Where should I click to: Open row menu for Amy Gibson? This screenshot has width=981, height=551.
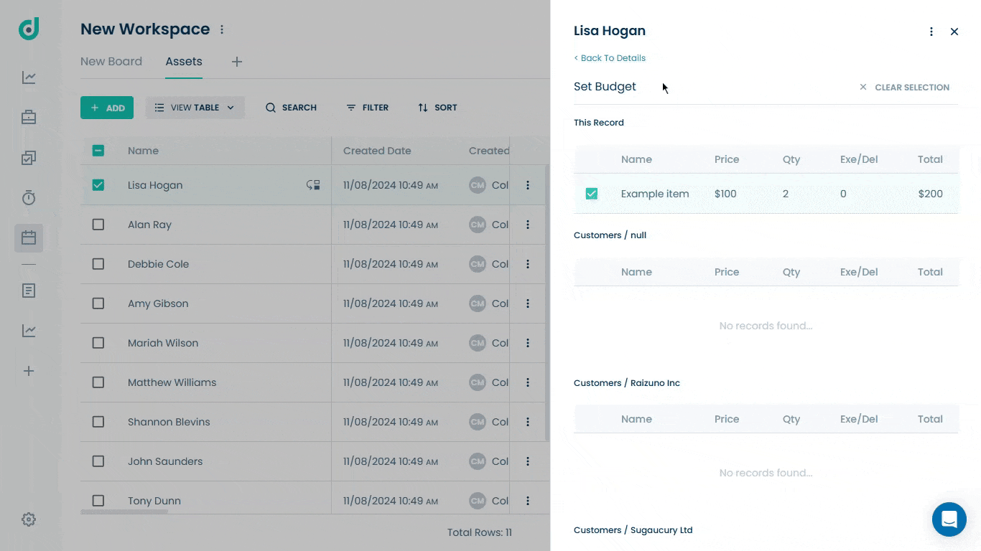pyautogui.click(x=528, y=303)
